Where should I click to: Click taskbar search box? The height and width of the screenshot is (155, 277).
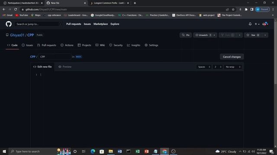(40, 151)
